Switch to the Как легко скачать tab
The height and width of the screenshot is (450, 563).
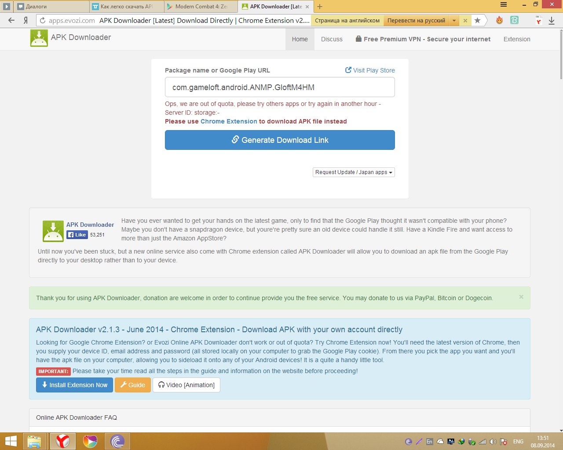(x=127, y=7)
